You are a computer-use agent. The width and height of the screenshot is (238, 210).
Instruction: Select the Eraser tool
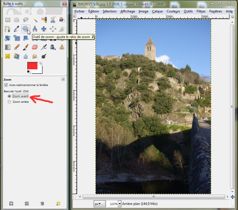click(35, 47)
